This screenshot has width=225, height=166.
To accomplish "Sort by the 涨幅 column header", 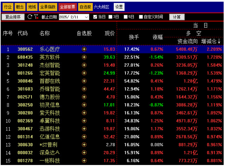I will [158, 37].
